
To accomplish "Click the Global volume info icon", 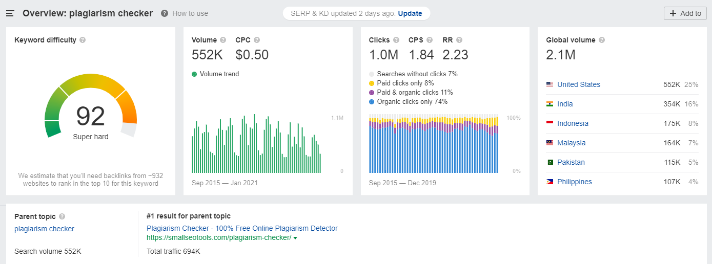I will (602, 40).
